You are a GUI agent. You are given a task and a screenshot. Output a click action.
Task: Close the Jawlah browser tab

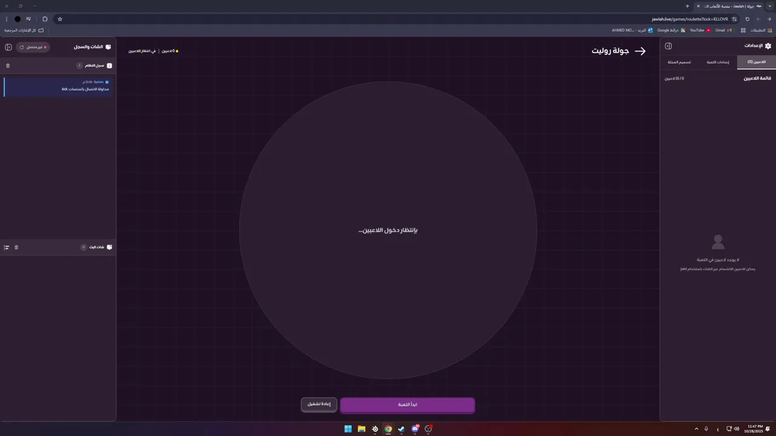[698, 6]
